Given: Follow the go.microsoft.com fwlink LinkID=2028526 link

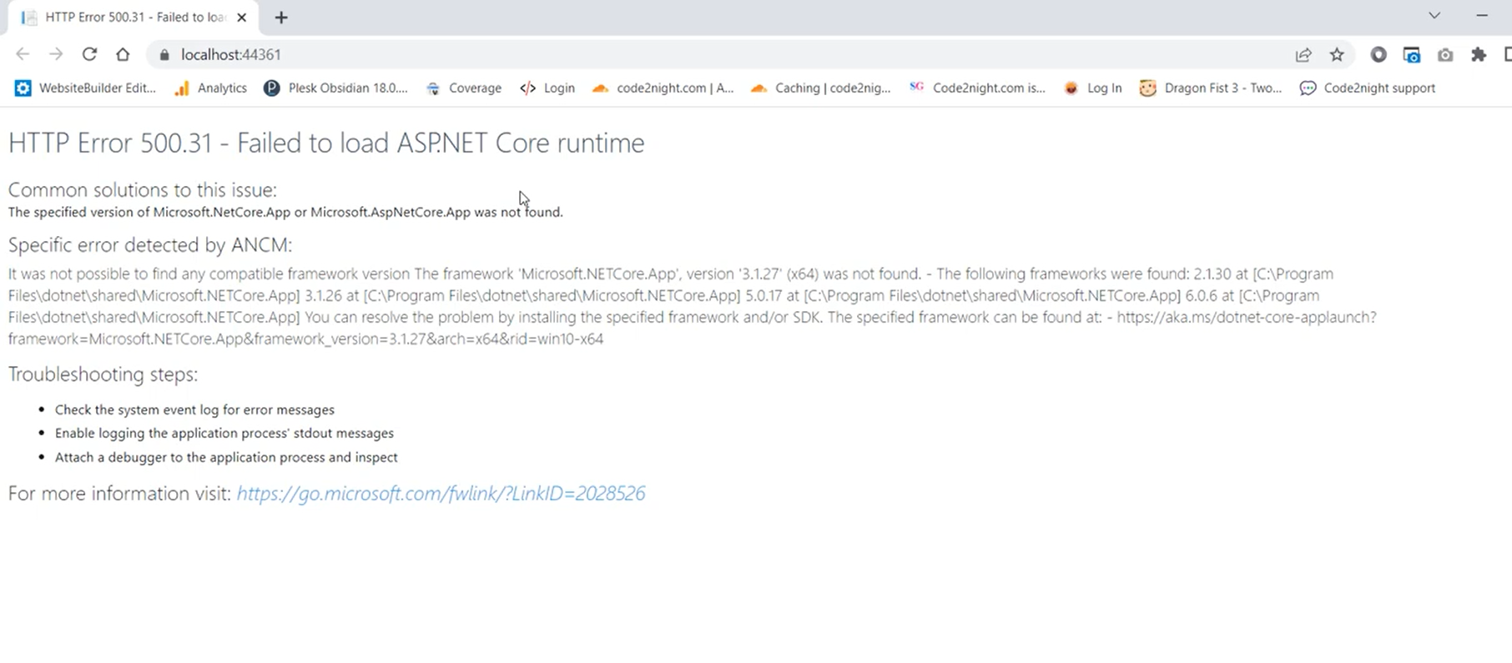Looking at the screenshot, I should (x=441, y=494).
